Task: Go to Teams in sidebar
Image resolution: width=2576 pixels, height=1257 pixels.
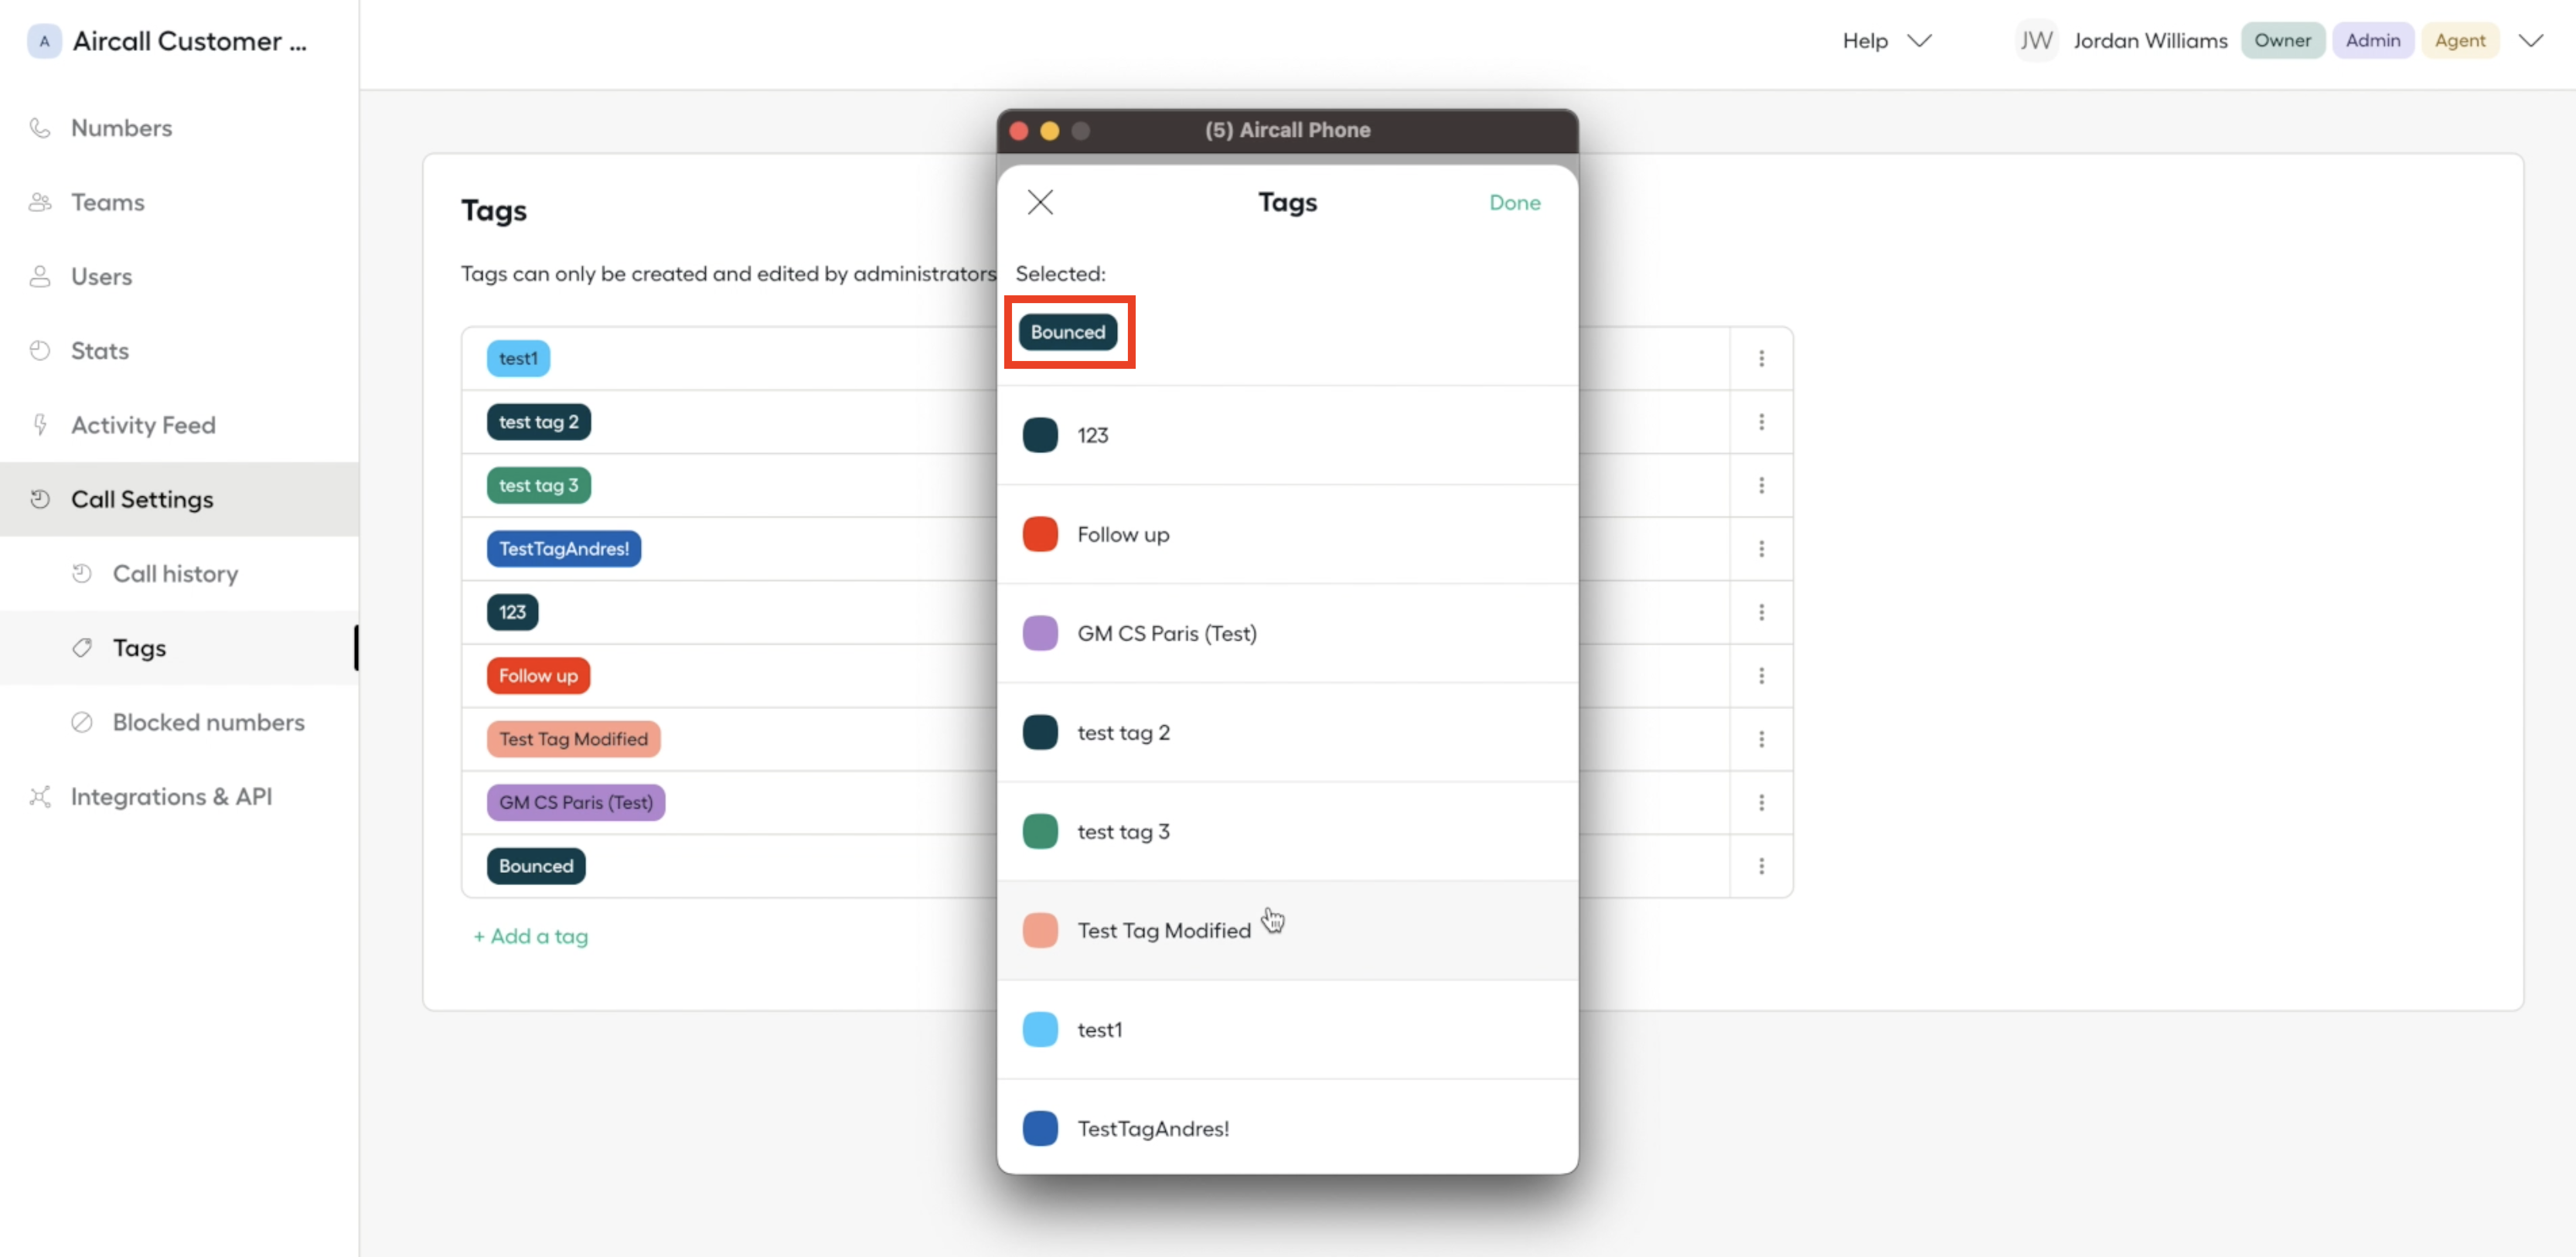Action: [108, 202]
